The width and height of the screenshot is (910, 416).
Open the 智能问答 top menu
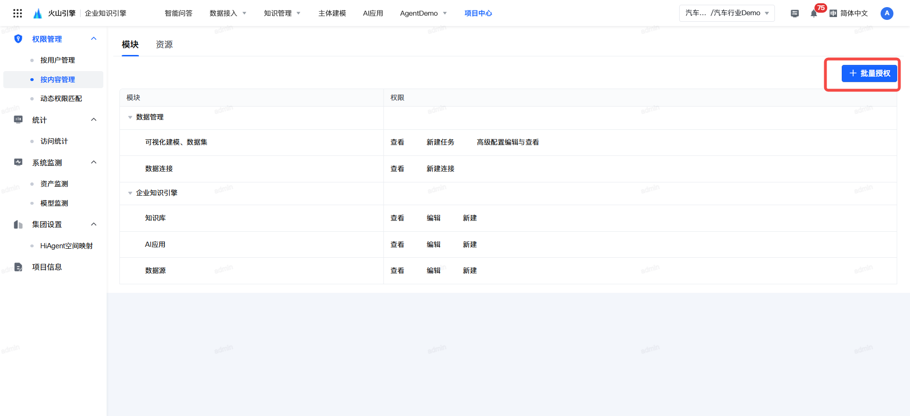click(x=178, y=13)
